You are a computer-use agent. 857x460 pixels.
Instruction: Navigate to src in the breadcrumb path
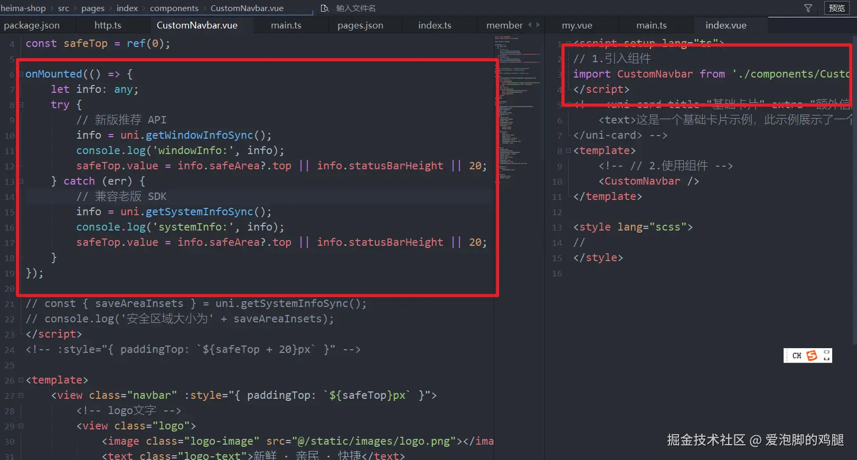[x=63, y=8]
